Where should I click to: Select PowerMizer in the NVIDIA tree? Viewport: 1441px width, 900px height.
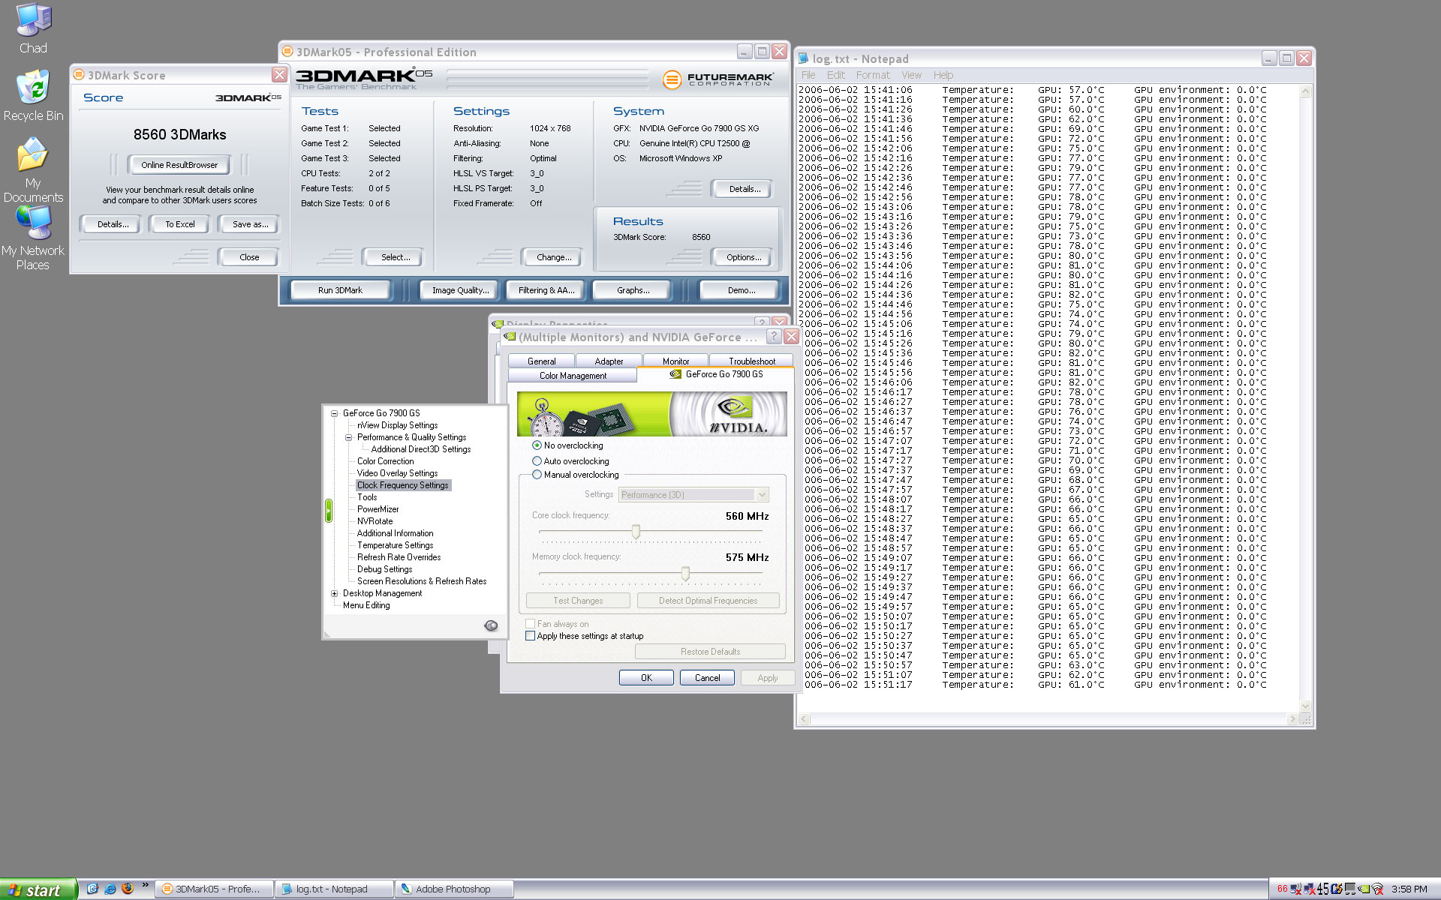(x=378, y=509)
